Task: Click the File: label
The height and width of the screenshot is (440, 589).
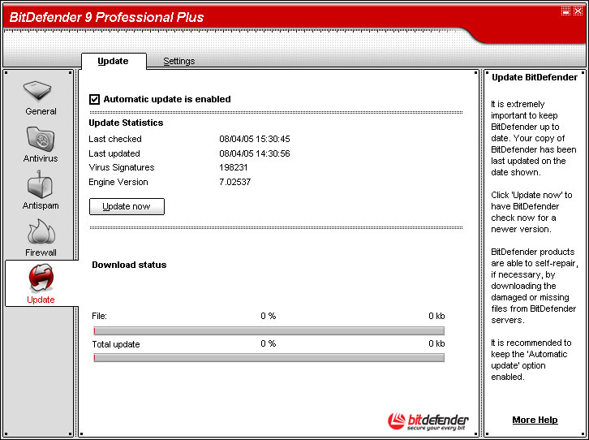Action: [x=100, y=316]
